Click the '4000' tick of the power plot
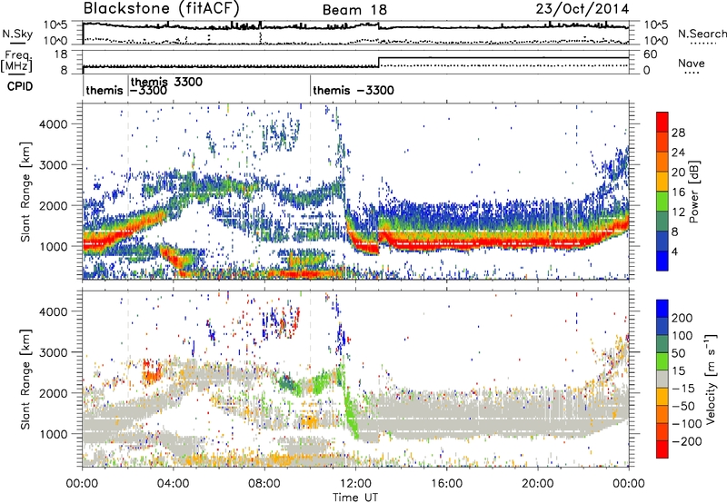727x503 pixels. point(54,124)
